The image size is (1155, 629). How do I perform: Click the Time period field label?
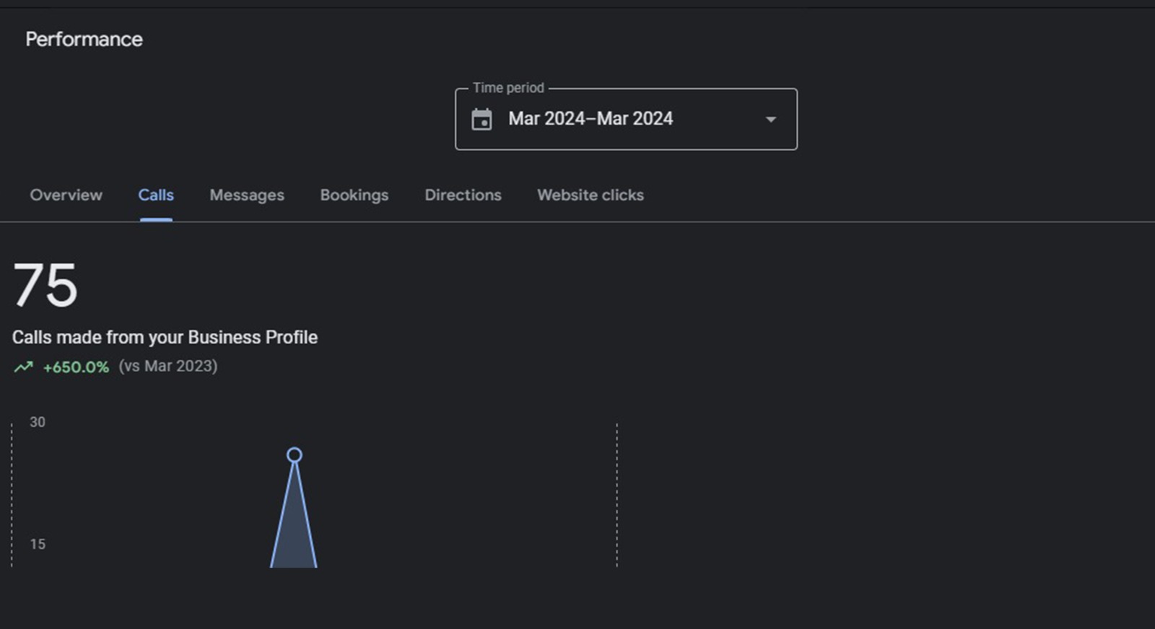coord(508,88)
